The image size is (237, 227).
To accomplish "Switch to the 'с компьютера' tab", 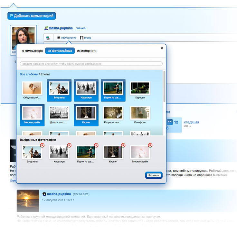I will 32,51.
